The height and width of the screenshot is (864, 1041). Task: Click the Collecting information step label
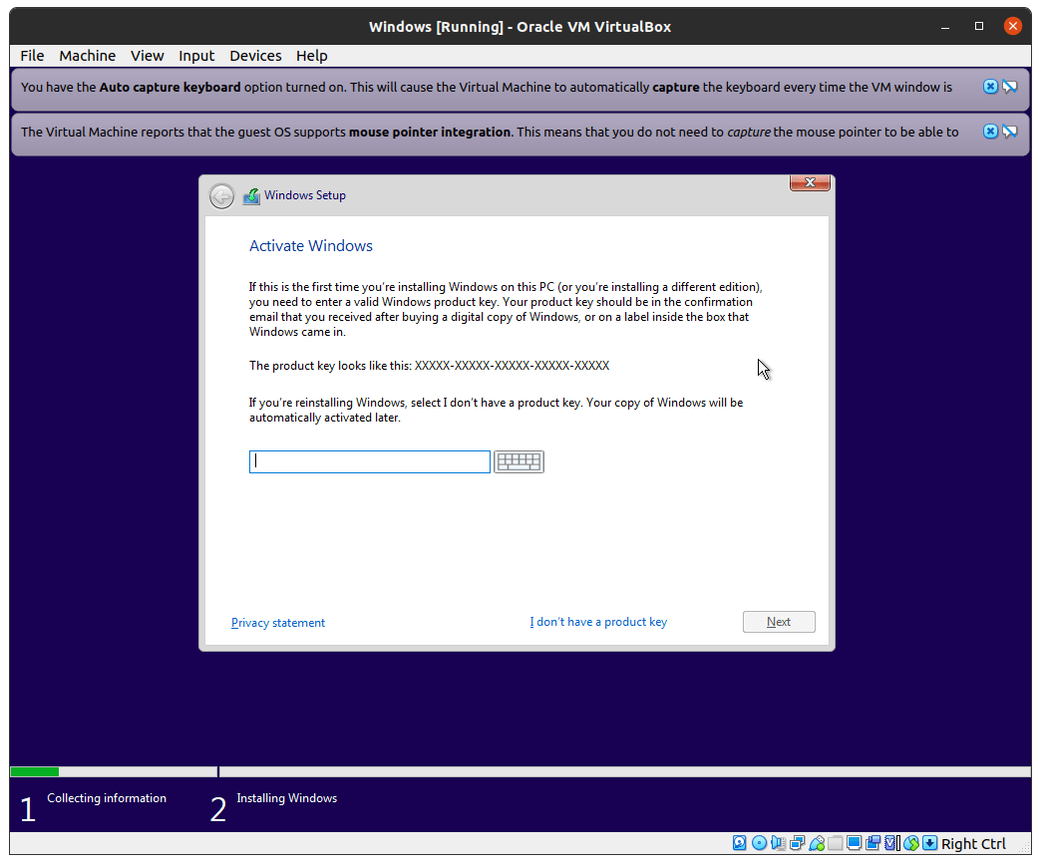[x=107, y=797]
